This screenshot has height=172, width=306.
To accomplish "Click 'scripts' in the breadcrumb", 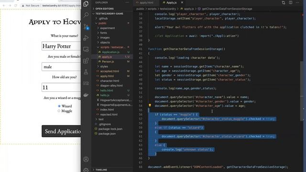I will (152, 9).
